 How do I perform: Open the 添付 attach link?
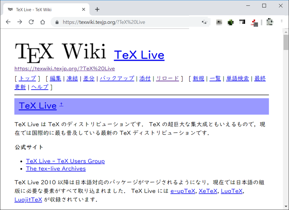coord(145,78)
